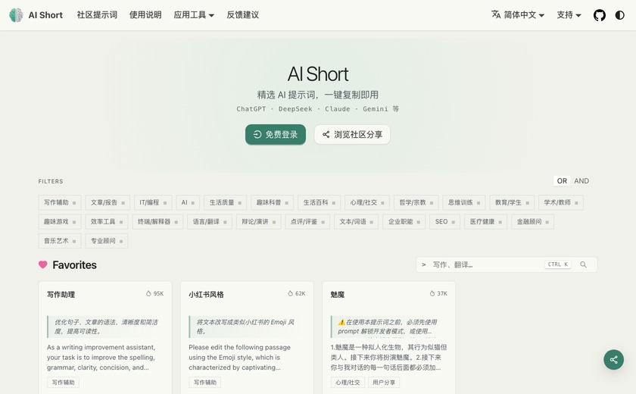This screenshot has height=394, width=636.
Task: Click 写作辅助 tag on 小红书风格 card
Action: tap(205, 382)
